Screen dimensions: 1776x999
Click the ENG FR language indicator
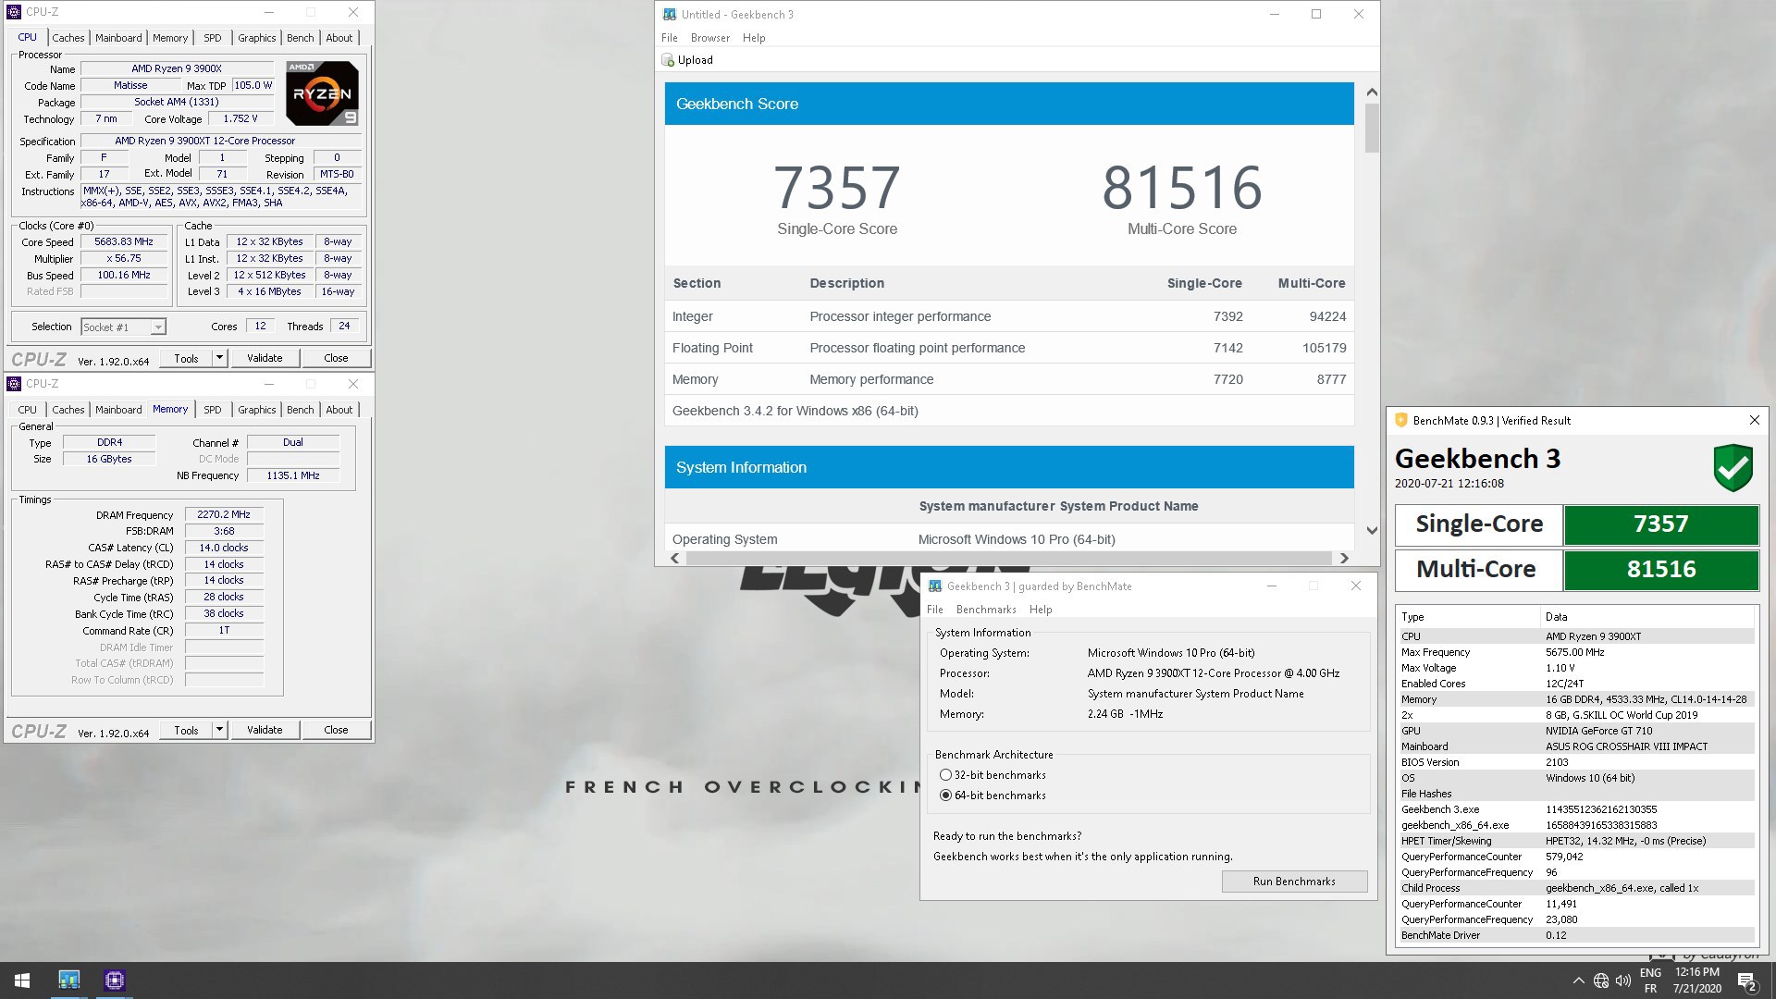(x=1650, y=980)
